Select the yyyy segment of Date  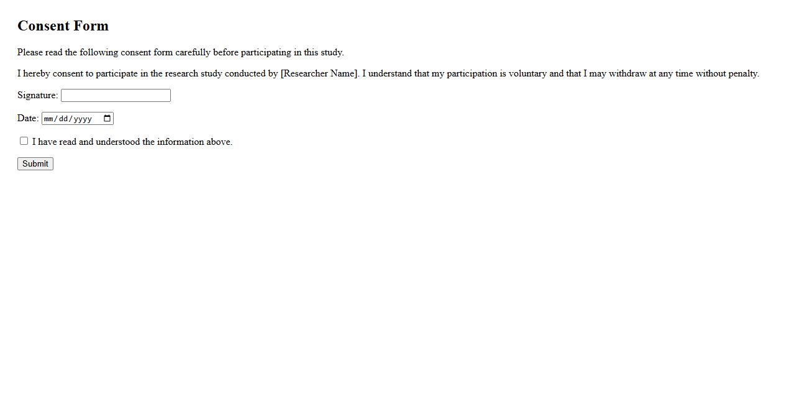pos(83,119)
